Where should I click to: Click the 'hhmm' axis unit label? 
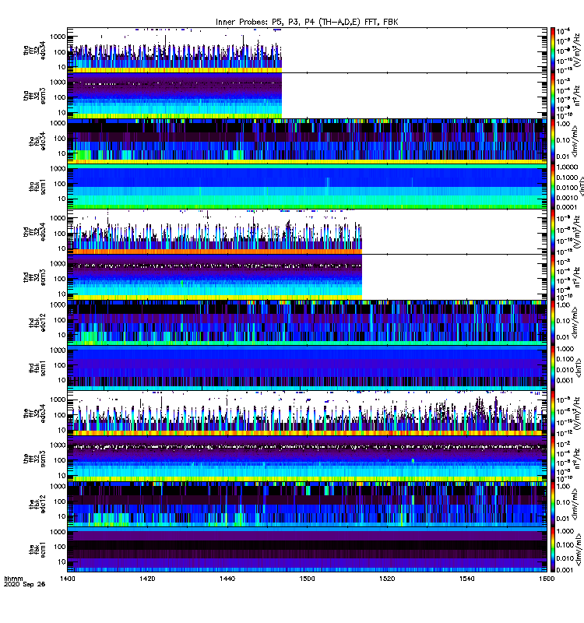pyautogui.click(x=13, y=579)
